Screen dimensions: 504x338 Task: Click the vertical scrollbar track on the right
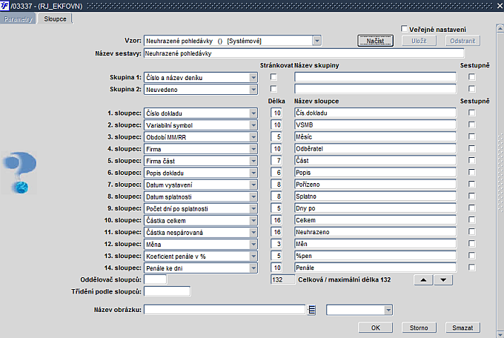click(500, 180)
